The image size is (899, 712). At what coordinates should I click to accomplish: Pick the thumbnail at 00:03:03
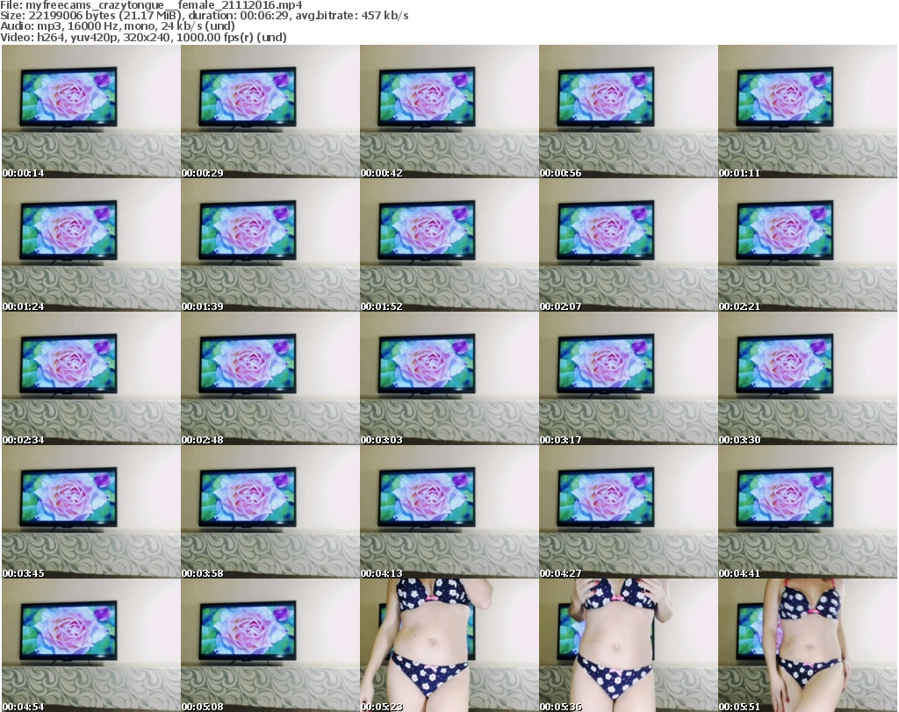point(449,378)
